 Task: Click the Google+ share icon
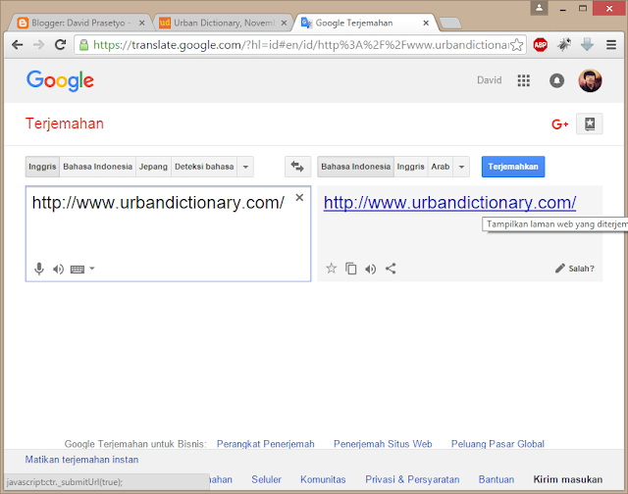[x=560, y=124]
